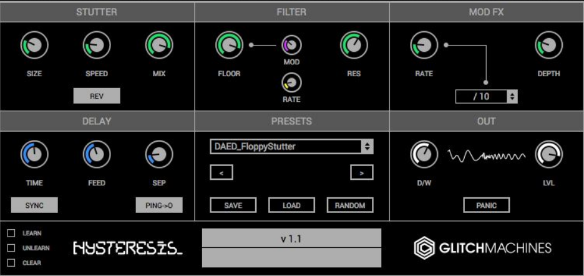Viewport: 584px width, 276px height.
Task: Toggle the REV reverse button
Action: pyautogui.click(x=97, y=96)
